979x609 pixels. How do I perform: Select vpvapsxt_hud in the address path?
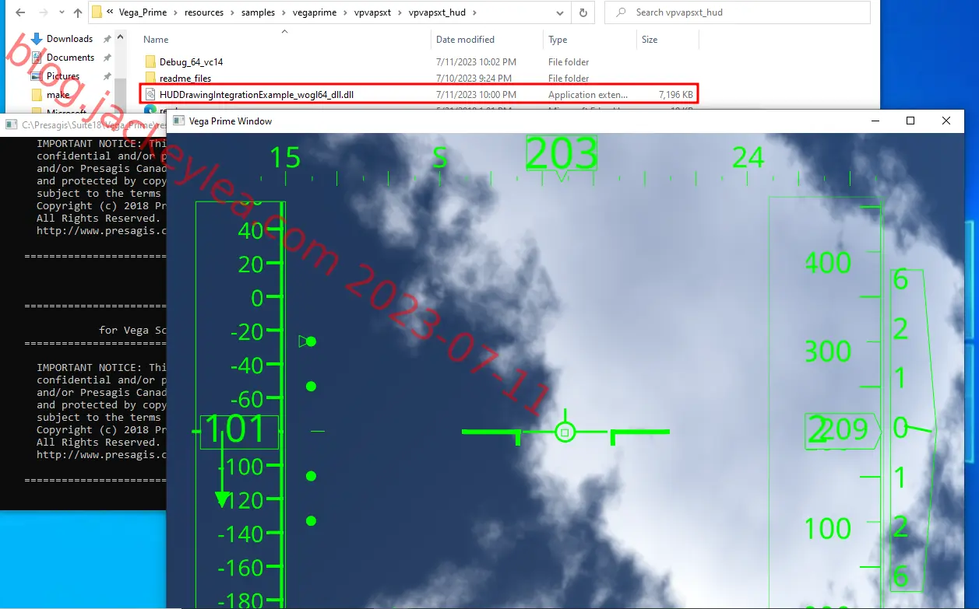pyautogui.click(x=437, y=12)
